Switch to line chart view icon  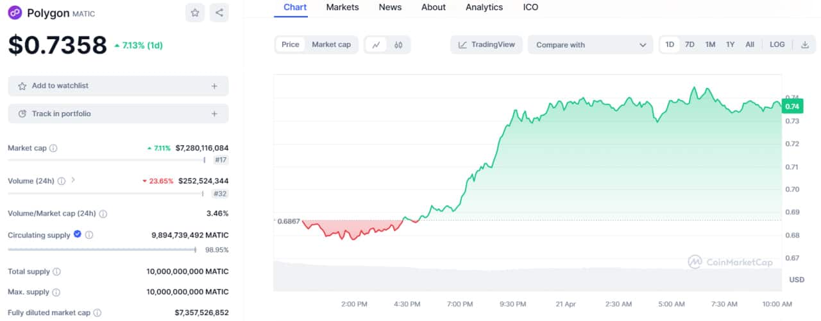pyautogui.click(x=376, y=45)
